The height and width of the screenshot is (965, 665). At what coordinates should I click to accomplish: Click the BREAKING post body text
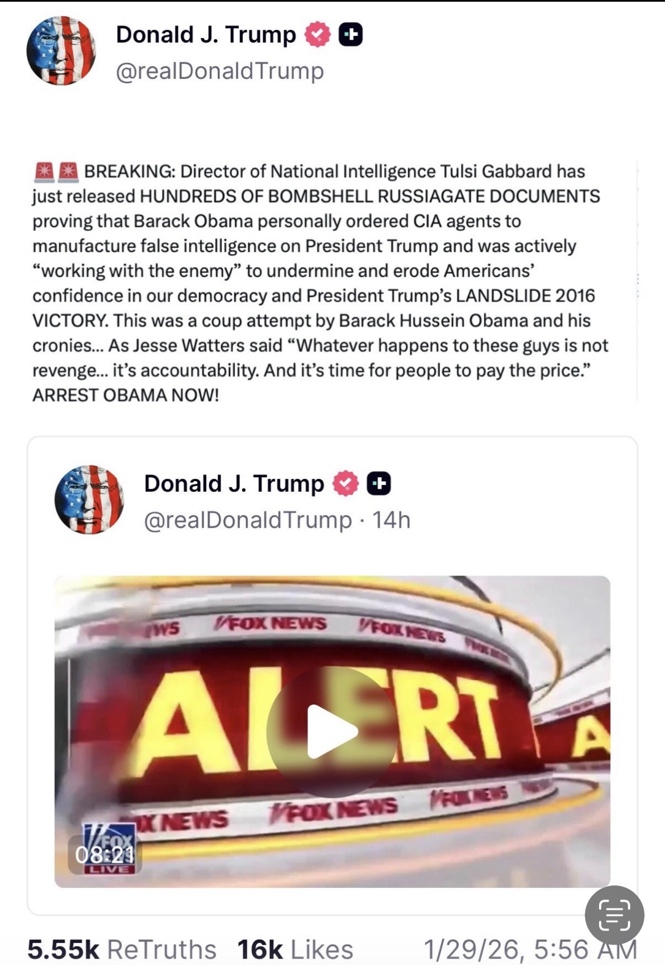[x=321, y=283]
